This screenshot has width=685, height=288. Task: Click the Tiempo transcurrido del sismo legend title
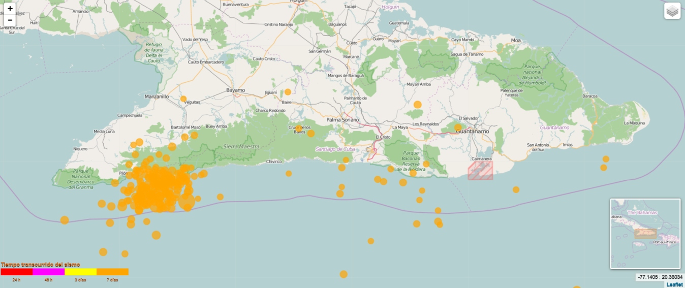40,265
